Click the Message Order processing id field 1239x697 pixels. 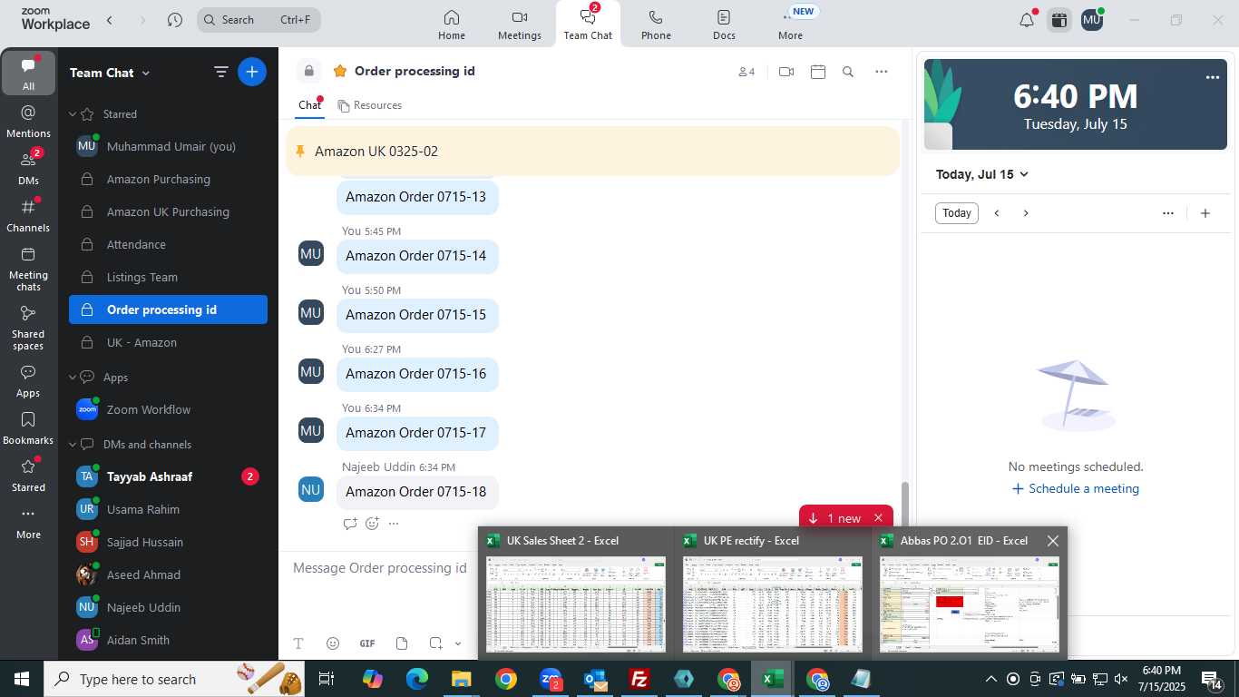(x=381, y=568)
